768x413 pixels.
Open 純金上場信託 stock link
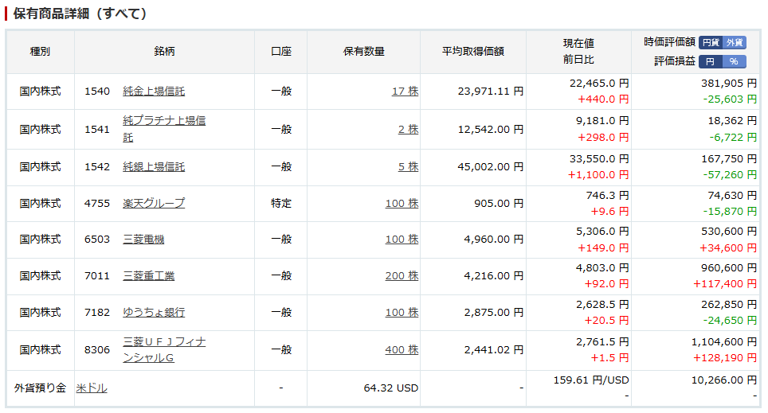154,92
